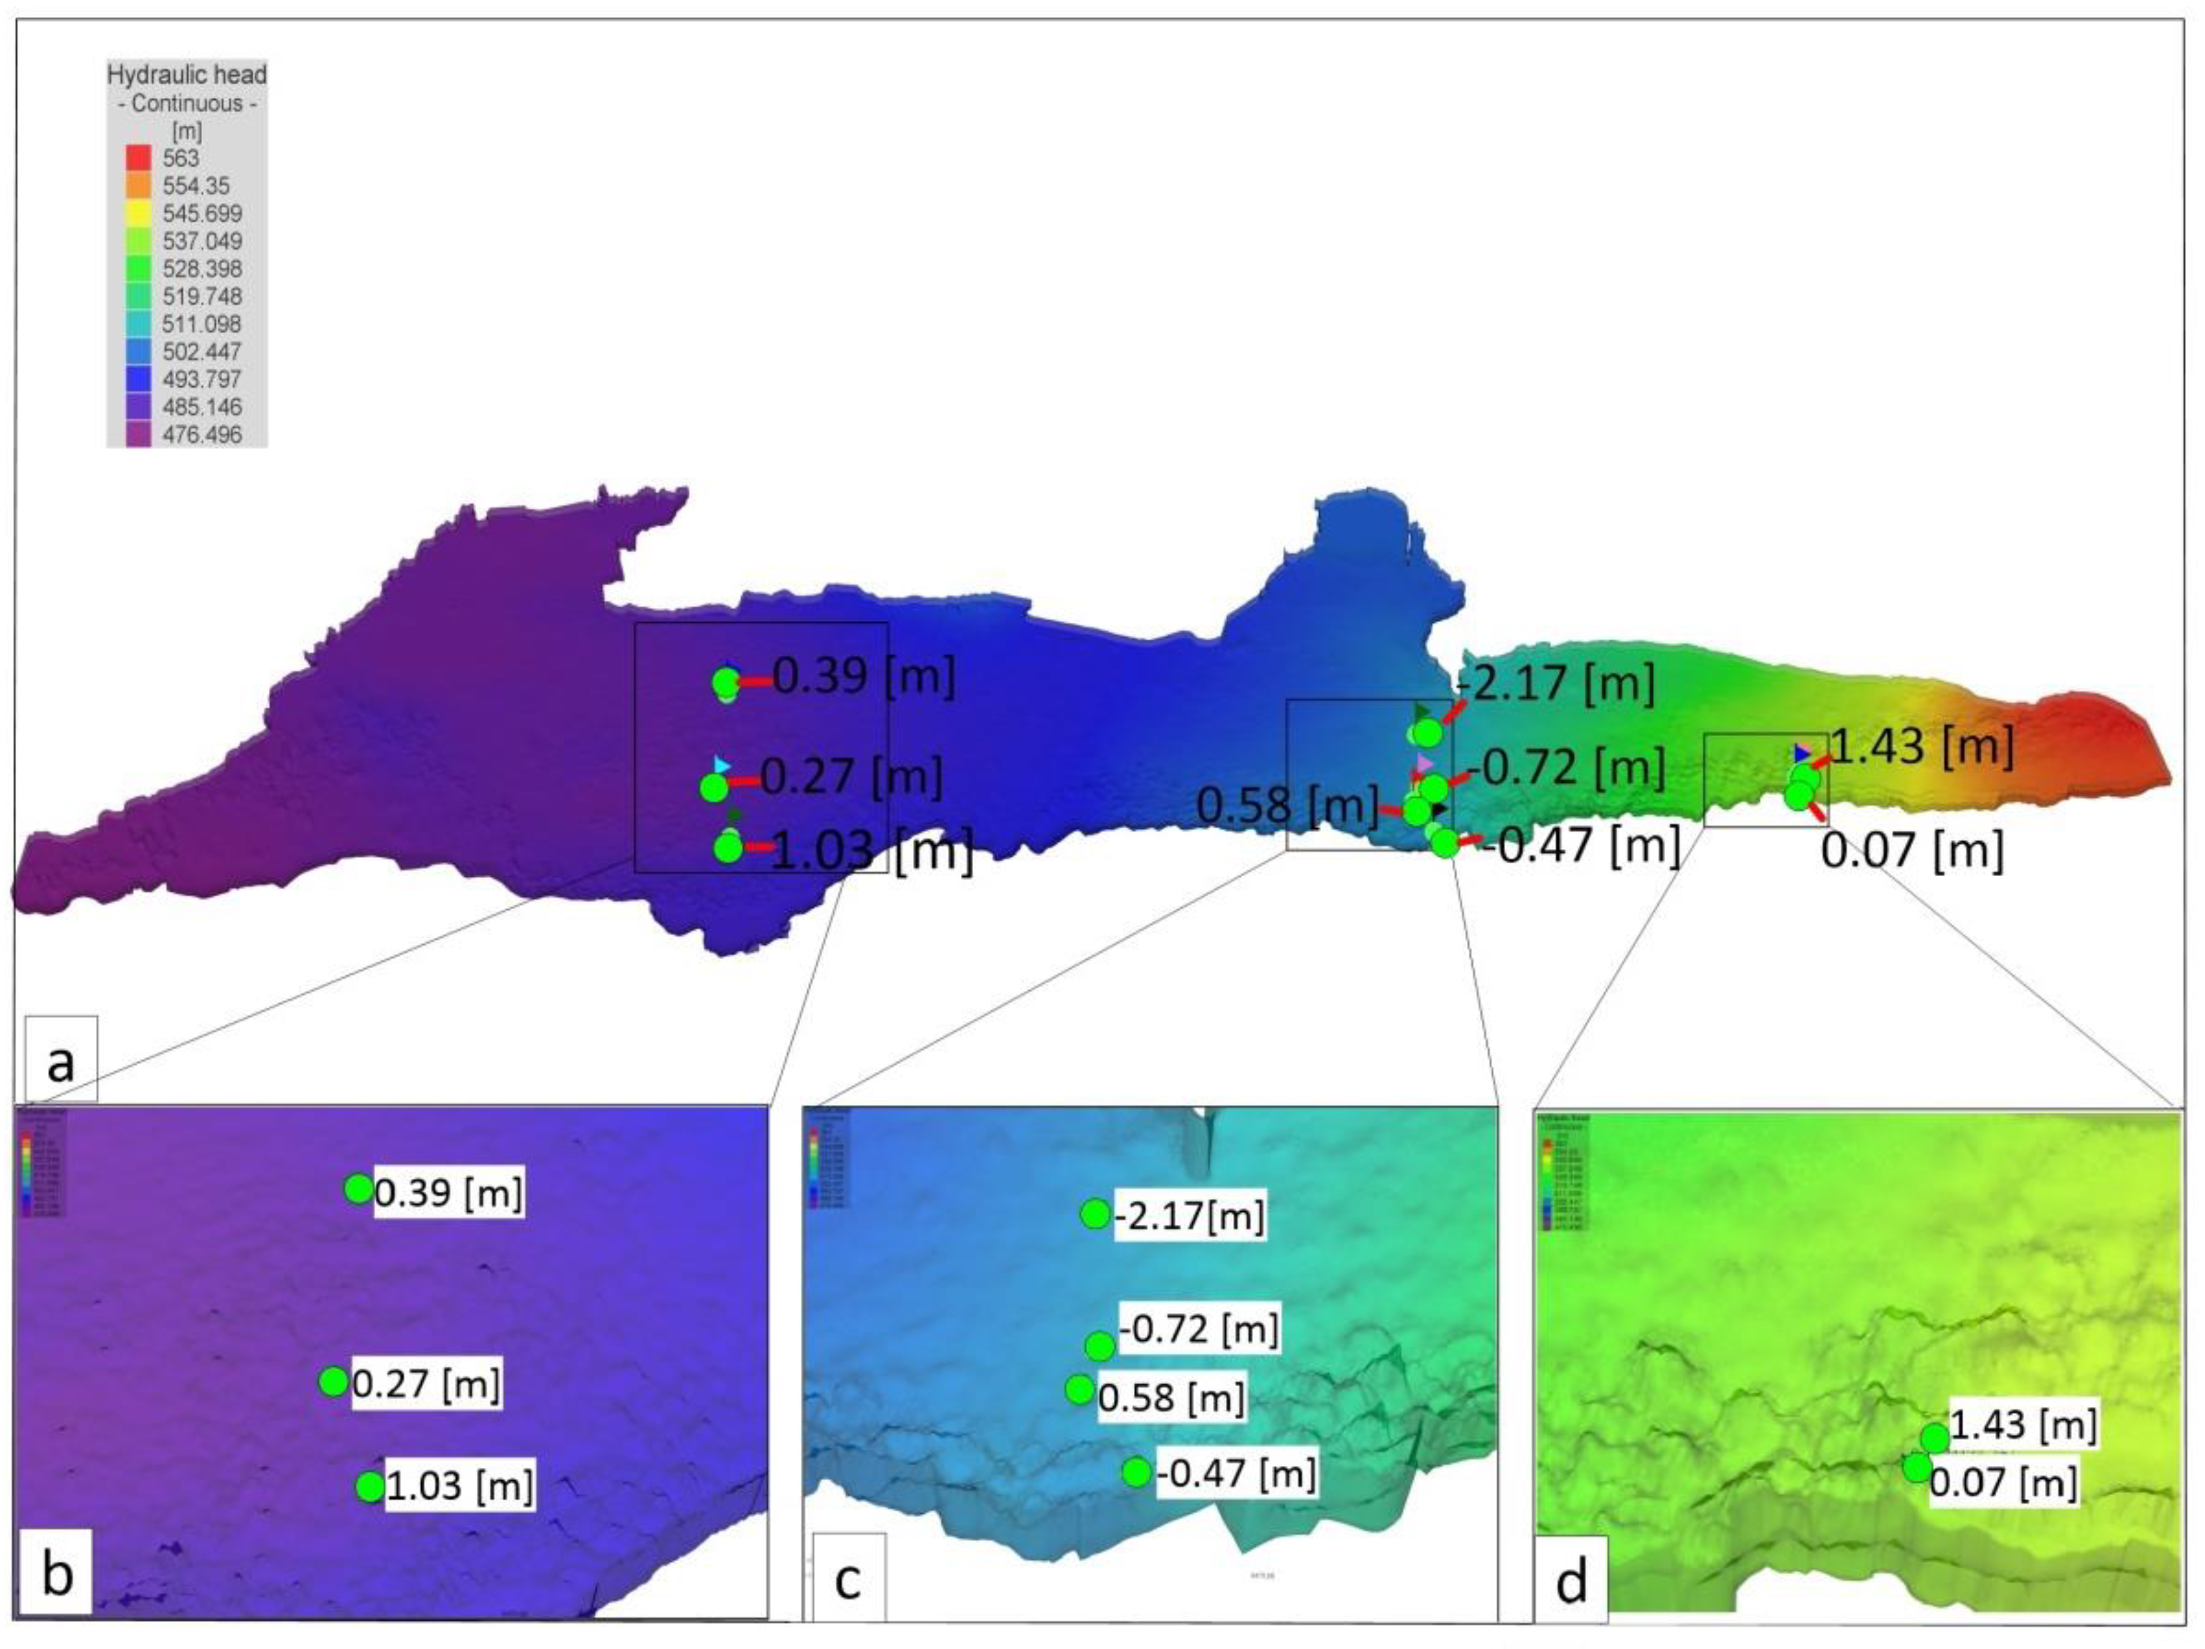Click the panel label 'c'

point(848,1578)
